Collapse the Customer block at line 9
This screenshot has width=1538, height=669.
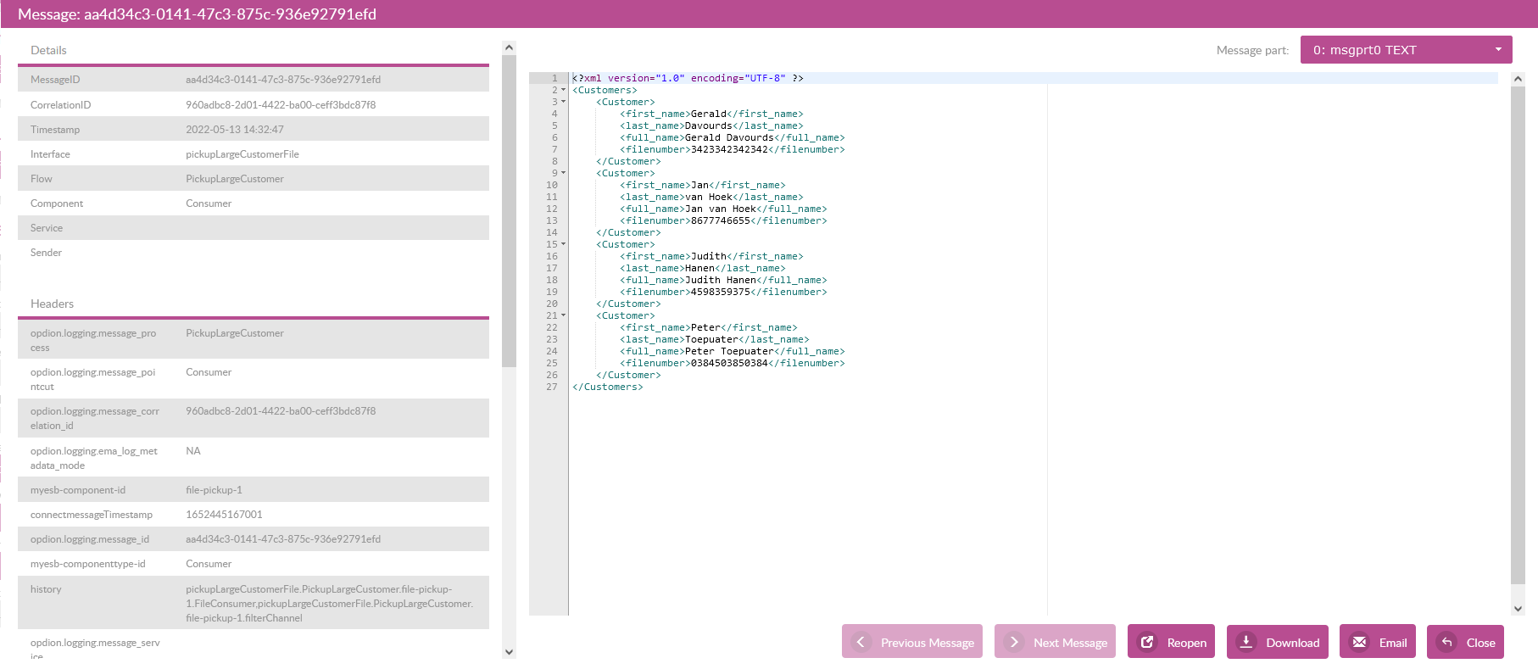pos(563,173)
